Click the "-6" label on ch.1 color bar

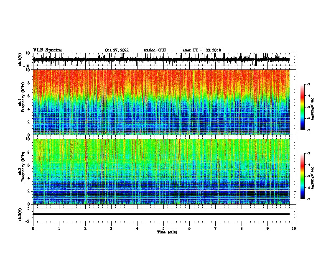tap(308, 118)
